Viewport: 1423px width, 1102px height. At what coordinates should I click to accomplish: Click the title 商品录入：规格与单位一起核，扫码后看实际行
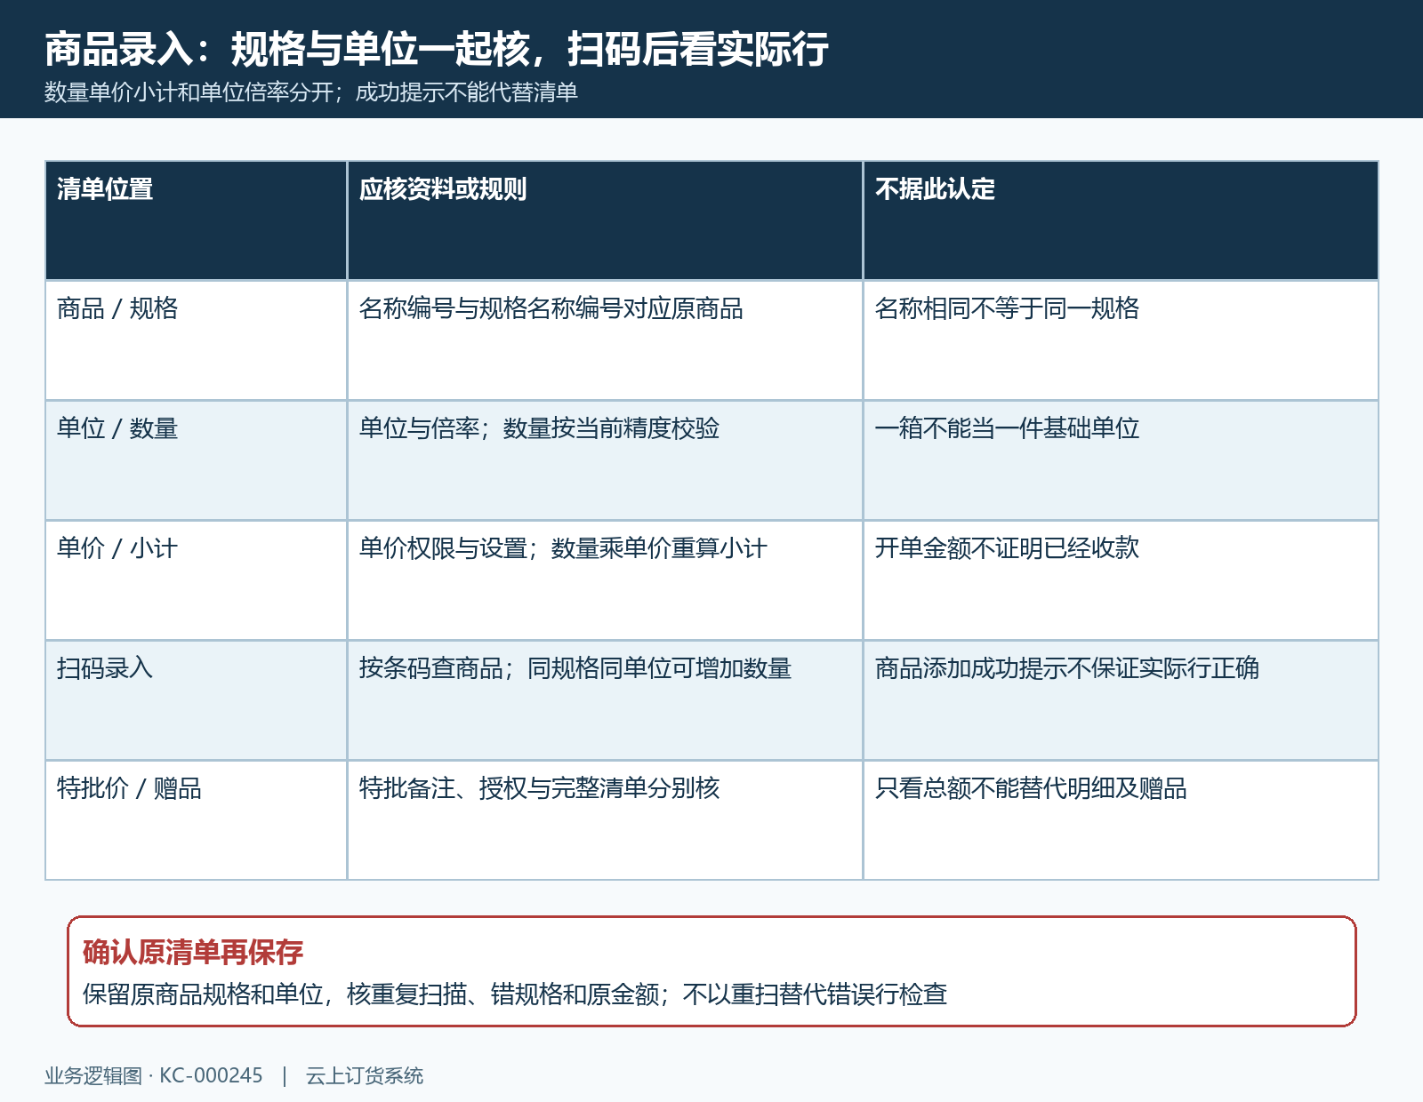pyautogui.click(x=437, y=49)
